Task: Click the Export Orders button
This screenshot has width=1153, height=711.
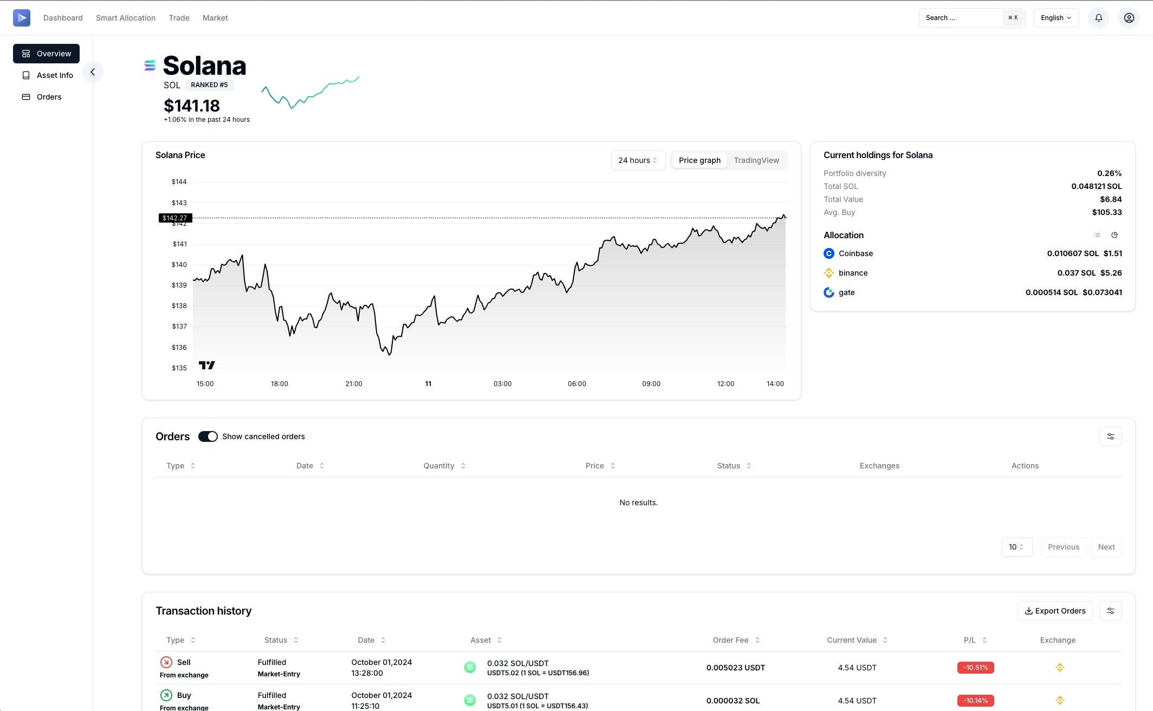Action: tap(1054, 611)
